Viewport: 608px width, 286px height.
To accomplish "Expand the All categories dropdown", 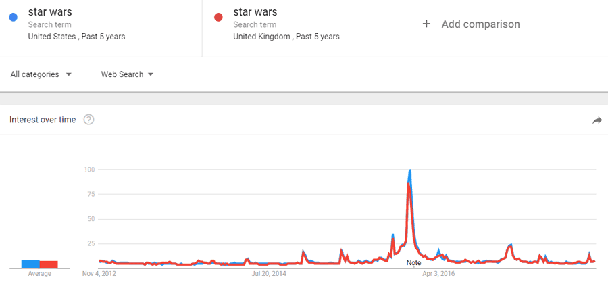I will point(41,74).
